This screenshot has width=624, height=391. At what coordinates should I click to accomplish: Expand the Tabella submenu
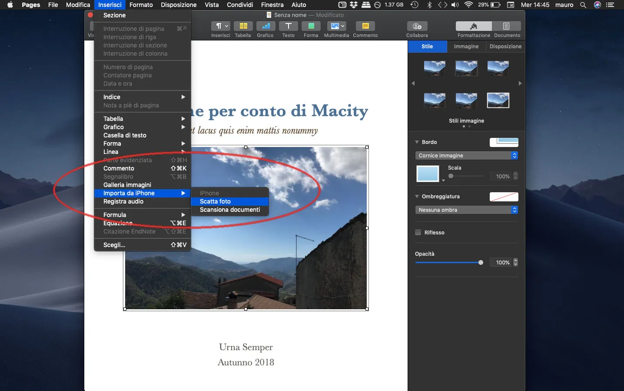click(x=143, y=119)
